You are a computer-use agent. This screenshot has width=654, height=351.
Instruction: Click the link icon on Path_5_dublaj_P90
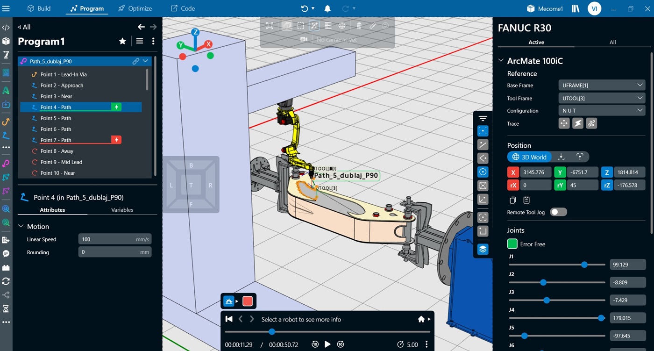point(135,61)
